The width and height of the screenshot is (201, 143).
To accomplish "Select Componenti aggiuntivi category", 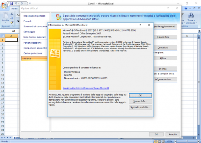I will tap(35, 48).
